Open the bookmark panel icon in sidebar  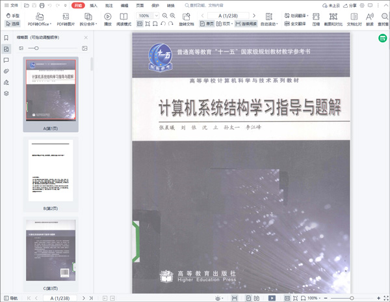[6, 38]
